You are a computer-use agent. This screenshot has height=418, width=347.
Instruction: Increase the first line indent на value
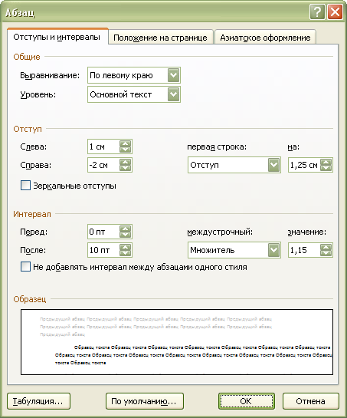pos(326,162)
